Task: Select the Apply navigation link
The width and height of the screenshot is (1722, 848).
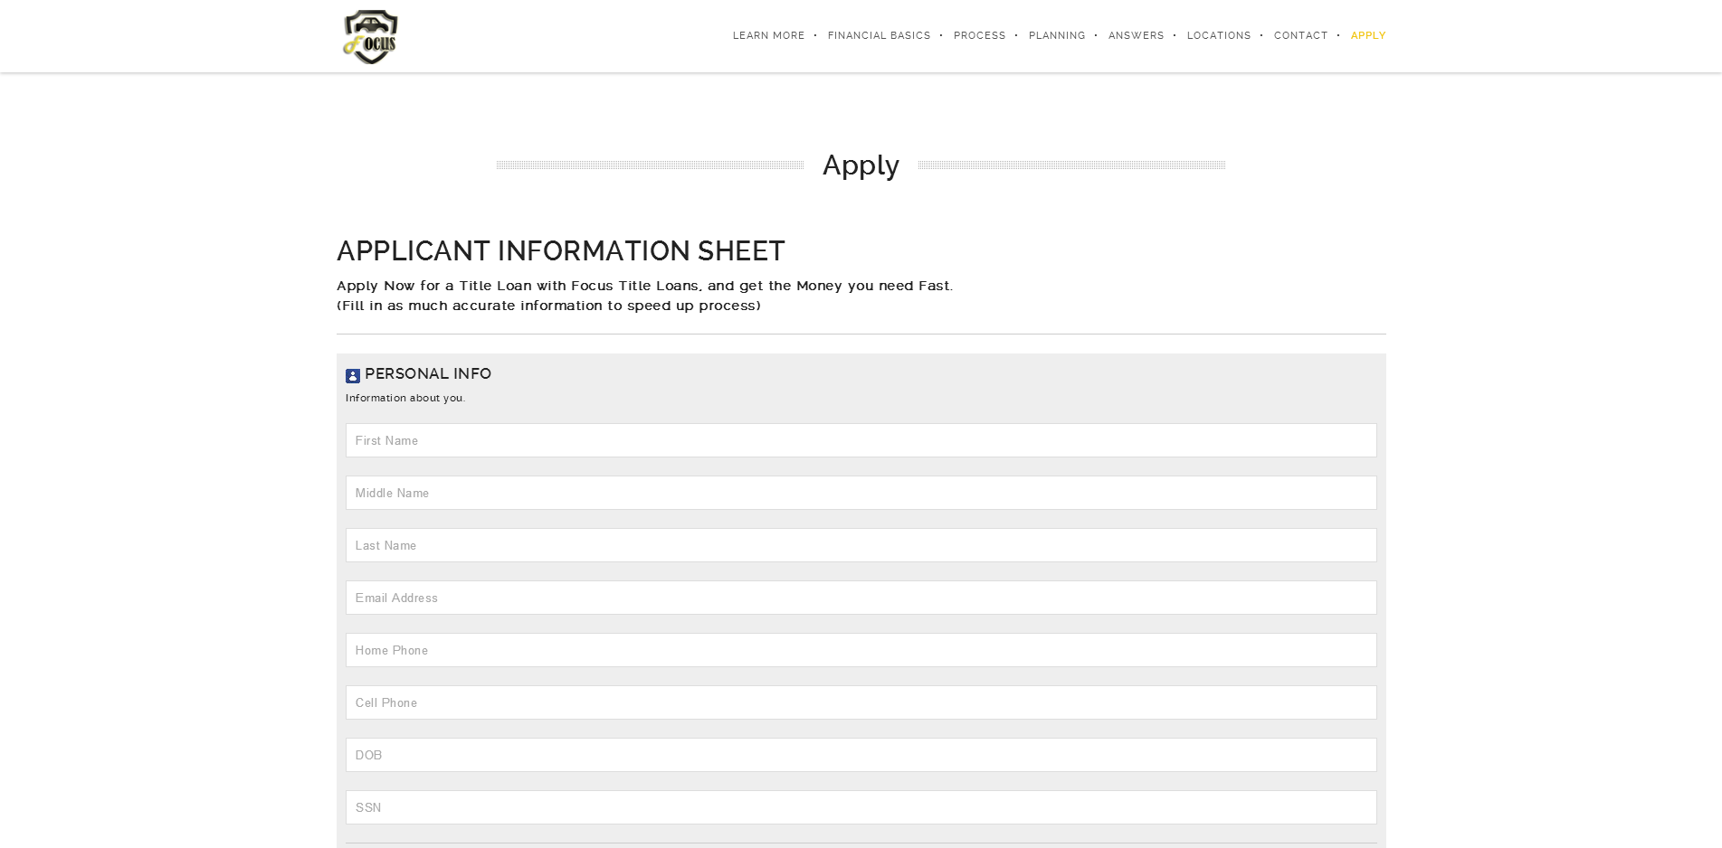Action: [x=1367, y=36]
